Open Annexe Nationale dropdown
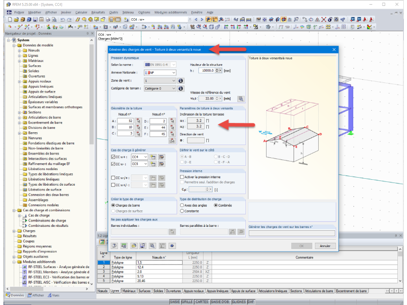 pyautogui.click(x=174, y=73)
